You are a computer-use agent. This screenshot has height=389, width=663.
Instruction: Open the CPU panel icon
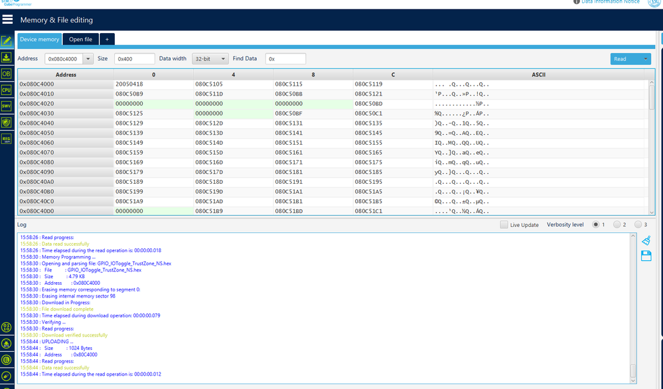[7, 90]
